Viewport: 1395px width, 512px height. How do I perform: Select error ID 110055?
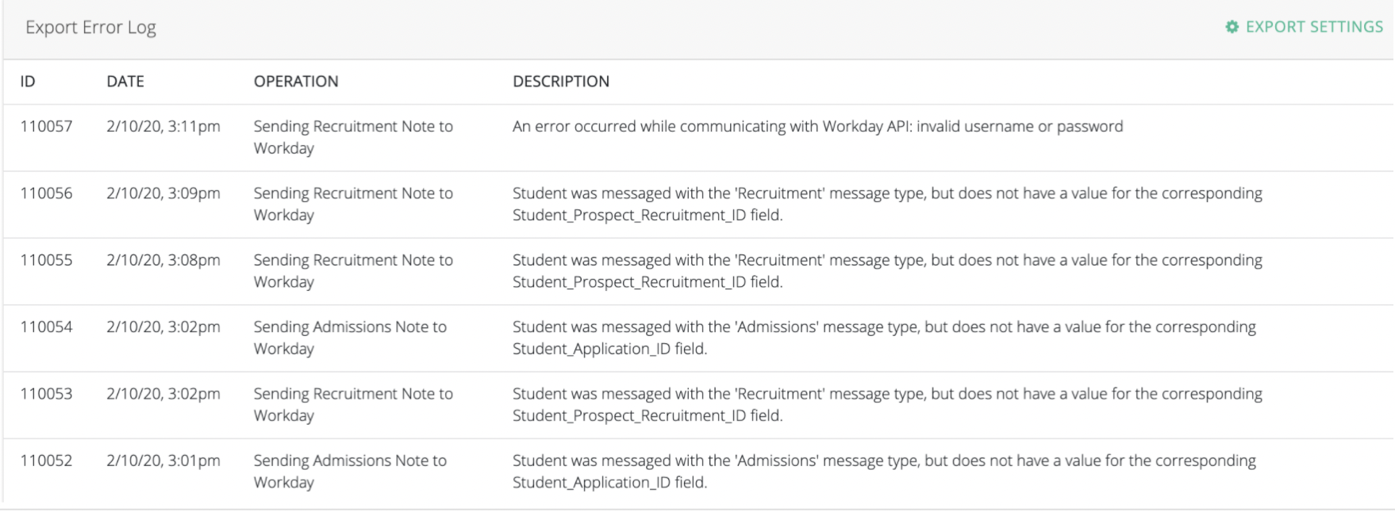(x=46, y=260)
